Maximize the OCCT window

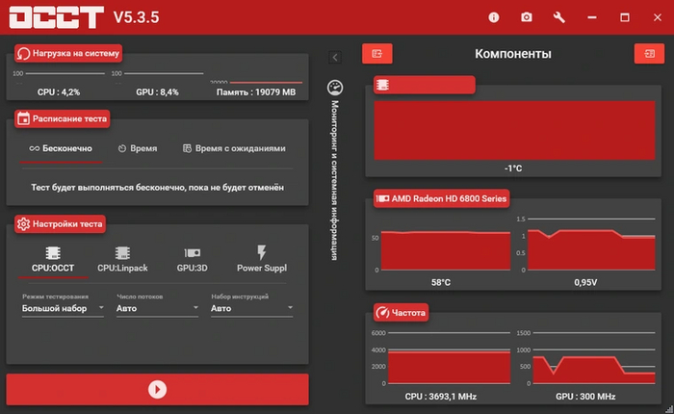point(625,17)
